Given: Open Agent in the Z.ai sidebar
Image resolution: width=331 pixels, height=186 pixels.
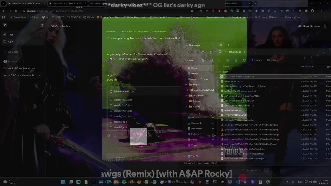Looking at the screenshot, I should [11, 42].
